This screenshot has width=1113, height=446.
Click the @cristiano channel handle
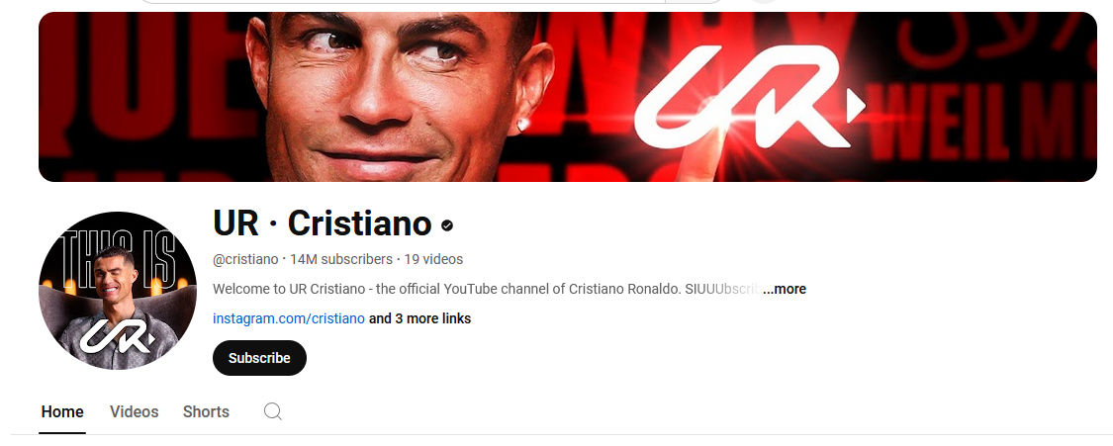[245, 259]
